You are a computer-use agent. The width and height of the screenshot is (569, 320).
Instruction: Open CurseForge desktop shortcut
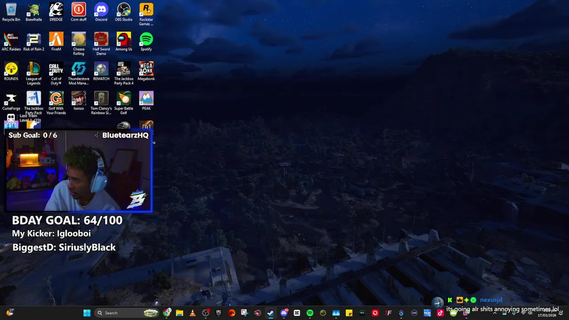tap(11, 101)
